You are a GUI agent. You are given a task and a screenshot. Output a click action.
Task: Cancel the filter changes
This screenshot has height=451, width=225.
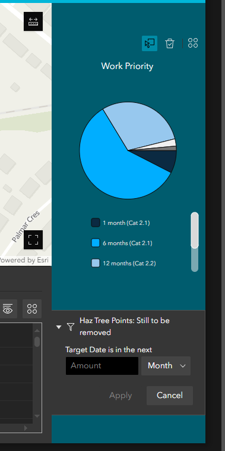(x=170, y=396)
